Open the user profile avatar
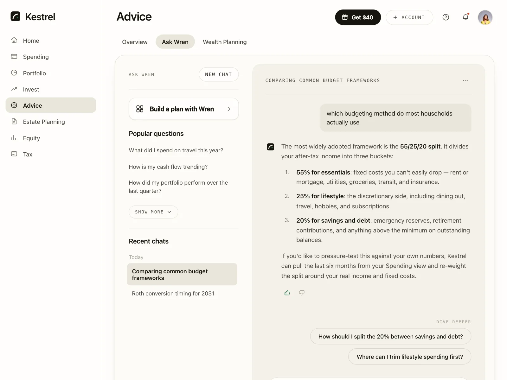Viewport: 507px width, 380px height. click(x=485, y=17)
